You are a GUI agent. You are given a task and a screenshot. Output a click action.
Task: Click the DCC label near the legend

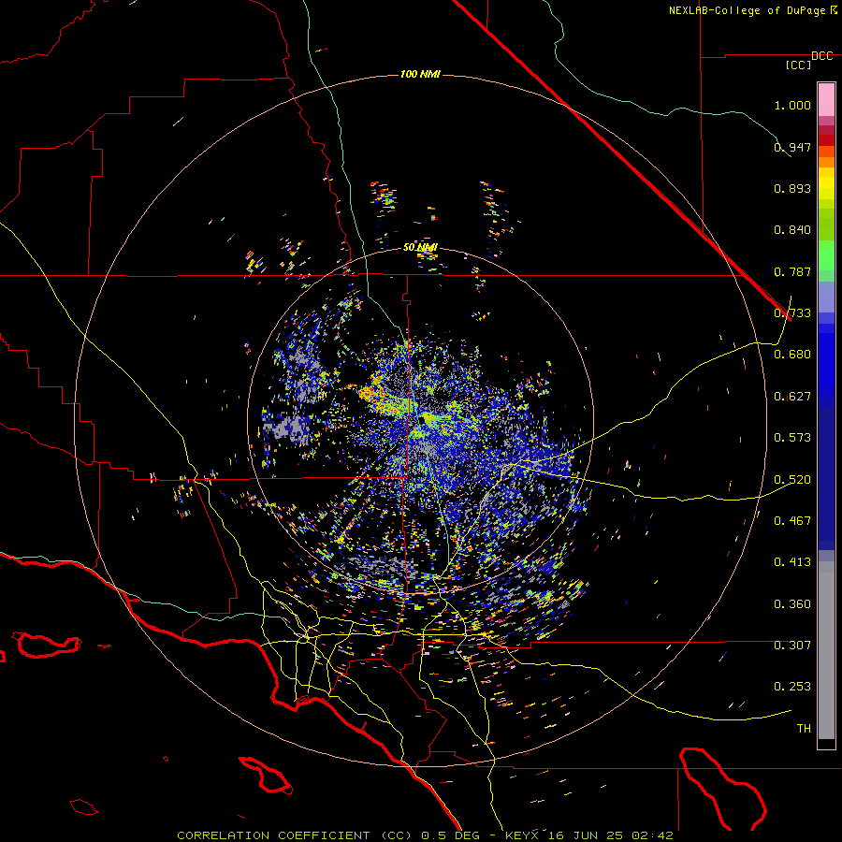[822, 56]
